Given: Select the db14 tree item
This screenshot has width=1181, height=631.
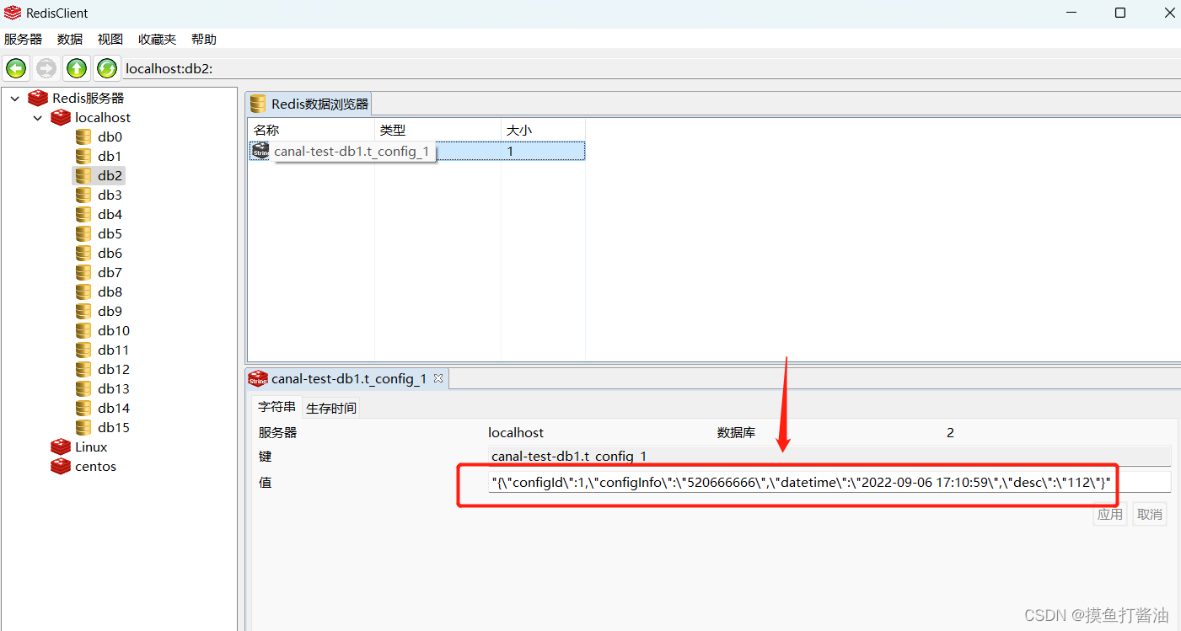Looking at the screenshot, I should (x=103, y=408).
